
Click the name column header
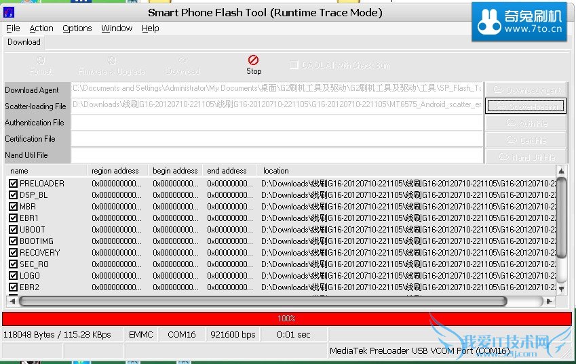[x=46, y=171]
